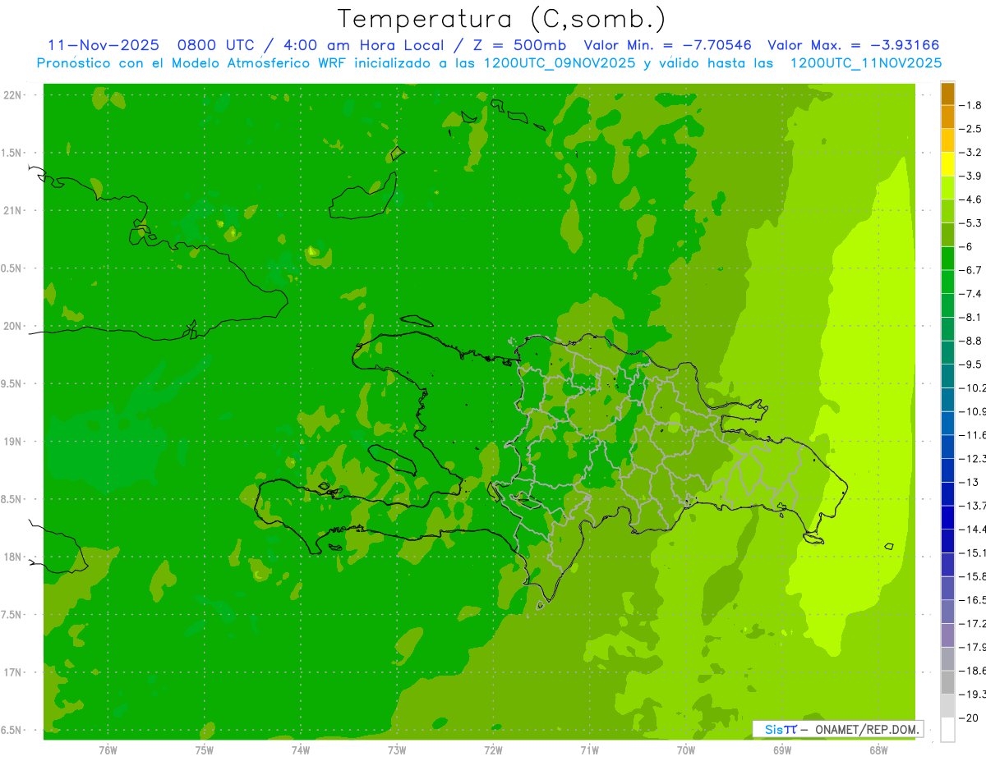This screenshot has width=986, height=761.
Task: Pick the white swatch below -20 on colorbar
Action: click(947, 730)
